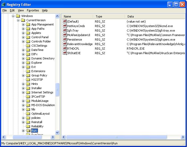Click values pane scroll right arrow
Image resolution: width=187 pixels, height=147 pixels.
(183, 137)
